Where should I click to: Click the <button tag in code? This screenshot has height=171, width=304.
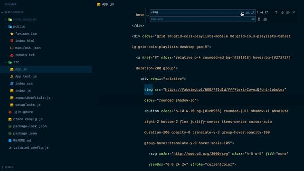152,111
